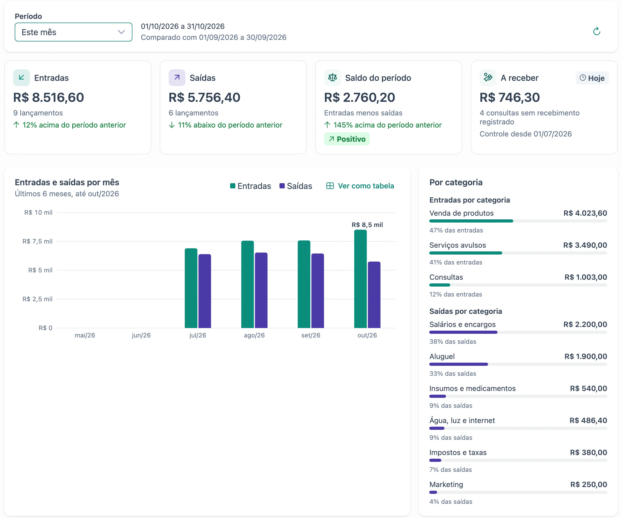Click the up arrow beside 145% acima

[x=327, y=125]
